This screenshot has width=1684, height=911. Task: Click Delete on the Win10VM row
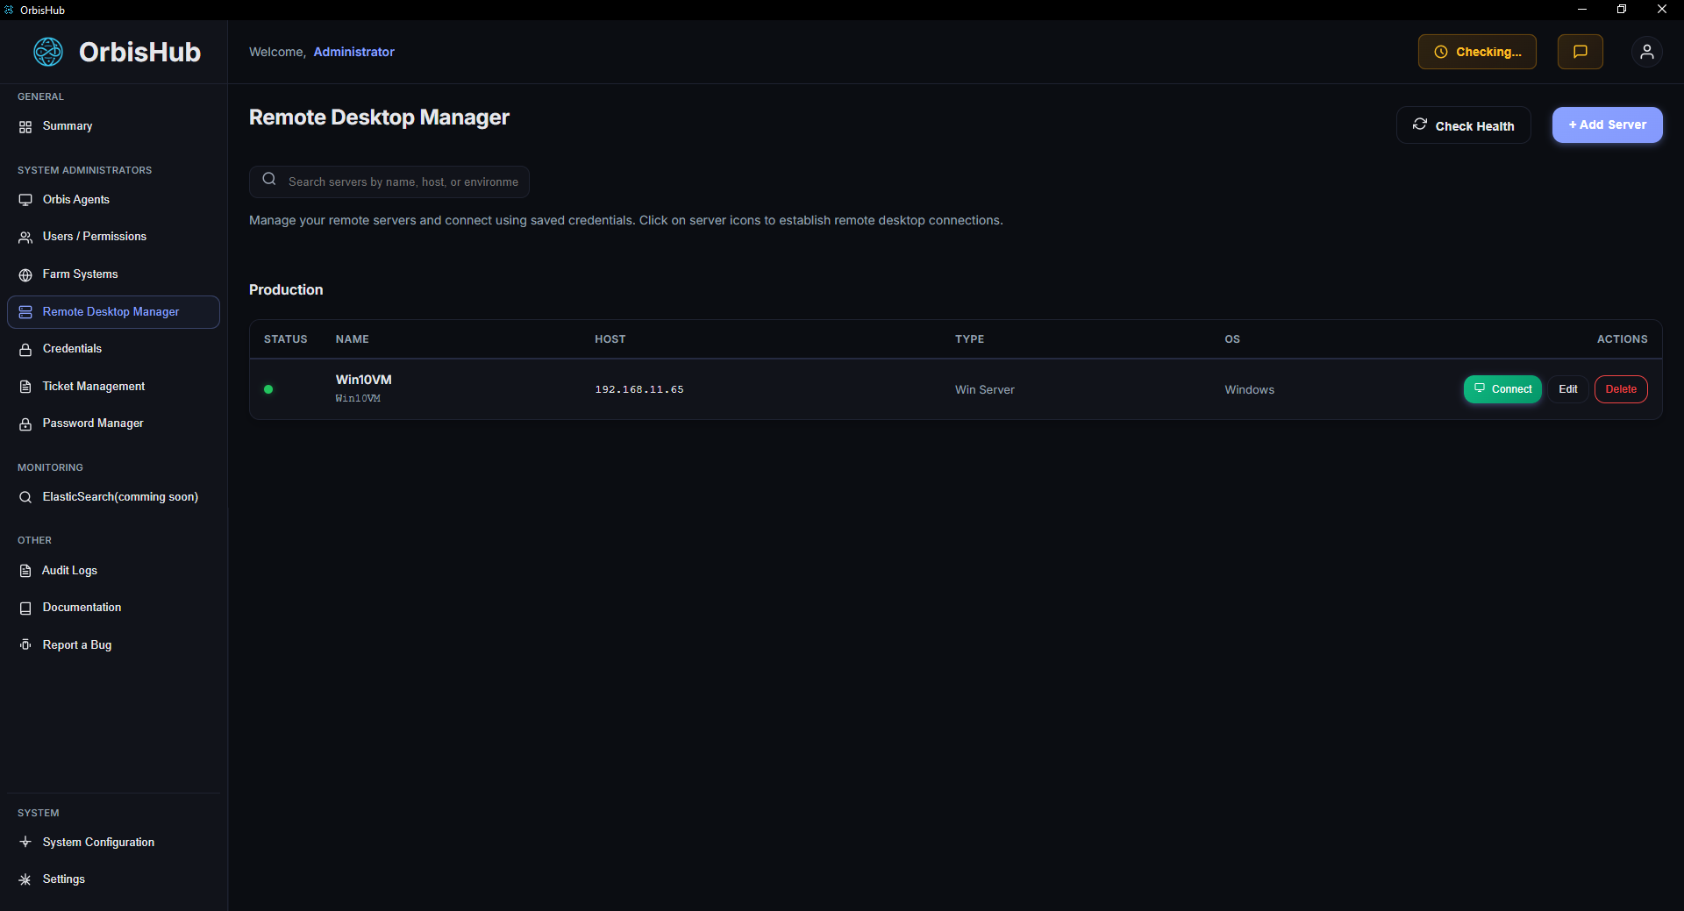coord(1620,389)
